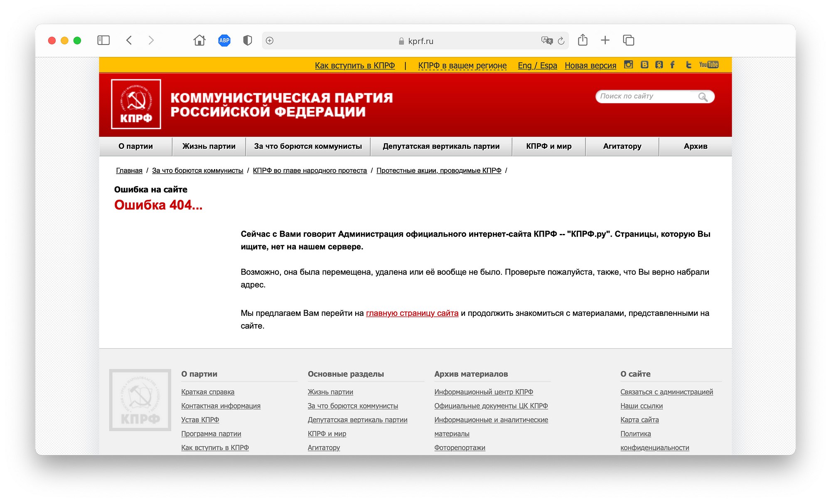
Task: Click the Safari translate page icon
Action: 547,40
